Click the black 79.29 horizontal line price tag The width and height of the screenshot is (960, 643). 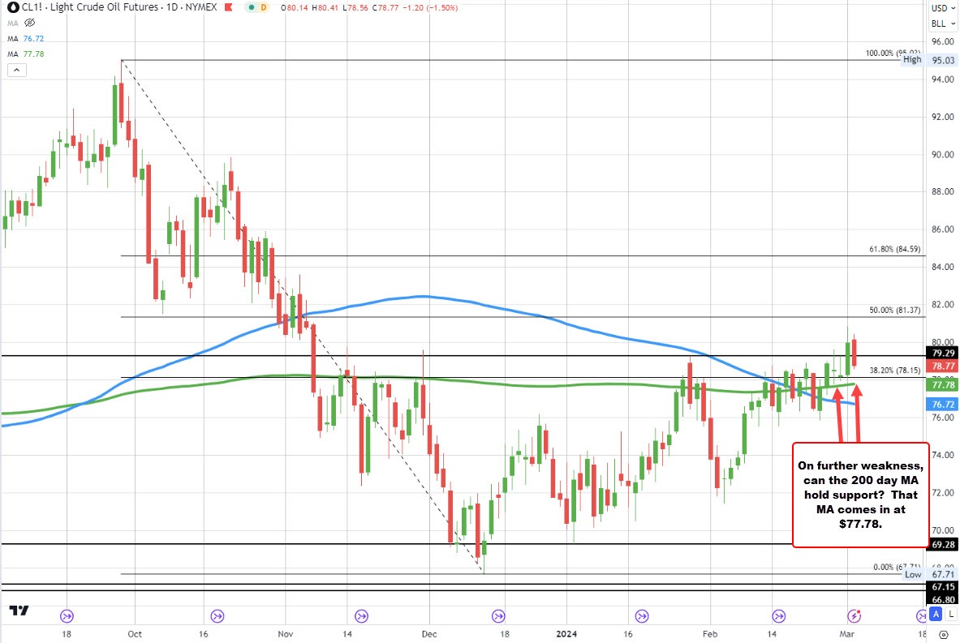point(943,353)
